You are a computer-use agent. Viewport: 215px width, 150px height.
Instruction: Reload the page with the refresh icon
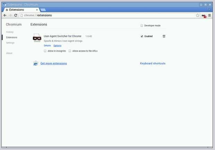[16, 15]
